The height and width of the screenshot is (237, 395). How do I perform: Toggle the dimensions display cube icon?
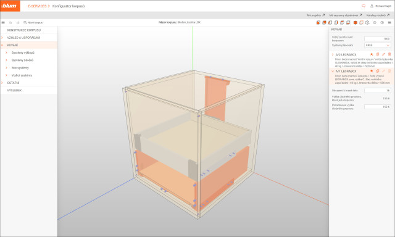[x=367, y=23]
